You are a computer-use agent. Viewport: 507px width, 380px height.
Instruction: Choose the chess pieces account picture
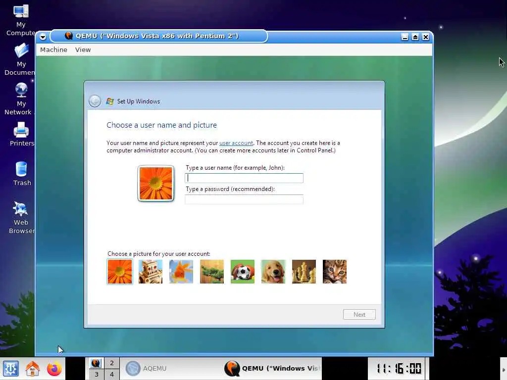(x=304, y=272)
